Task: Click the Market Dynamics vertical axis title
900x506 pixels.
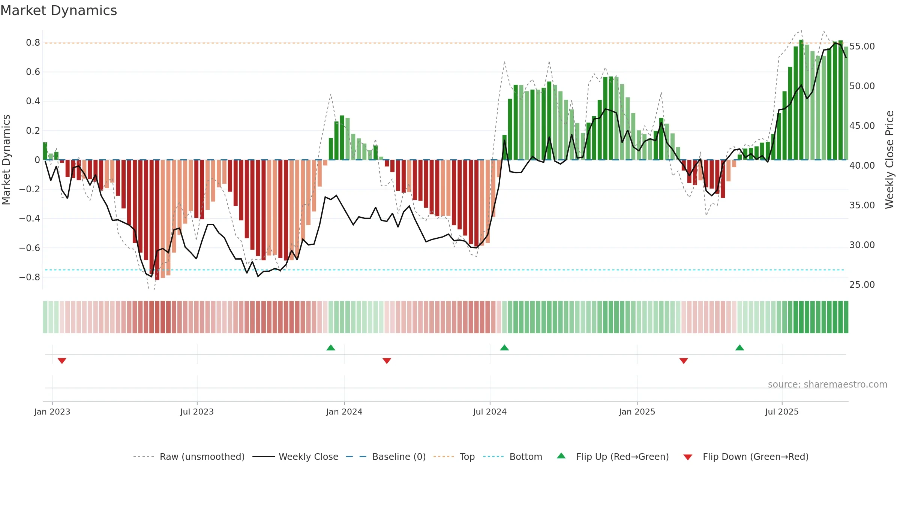Action: pos(6,160)
